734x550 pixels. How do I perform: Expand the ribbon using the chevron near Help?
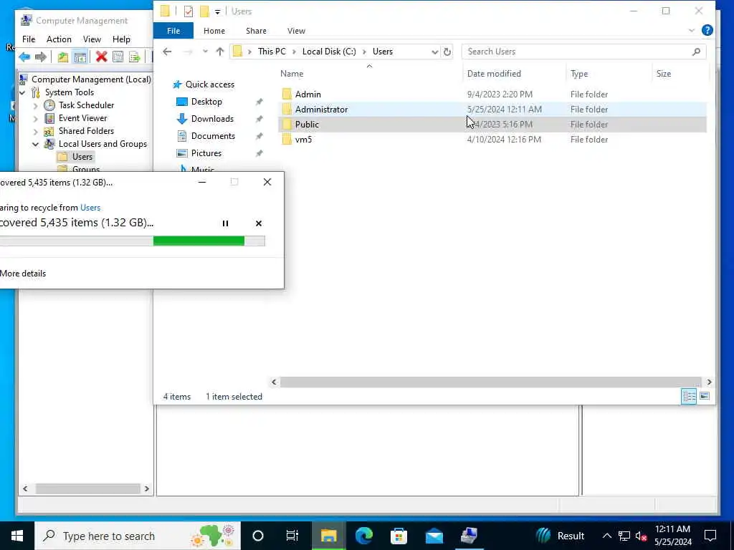point(692,31)
